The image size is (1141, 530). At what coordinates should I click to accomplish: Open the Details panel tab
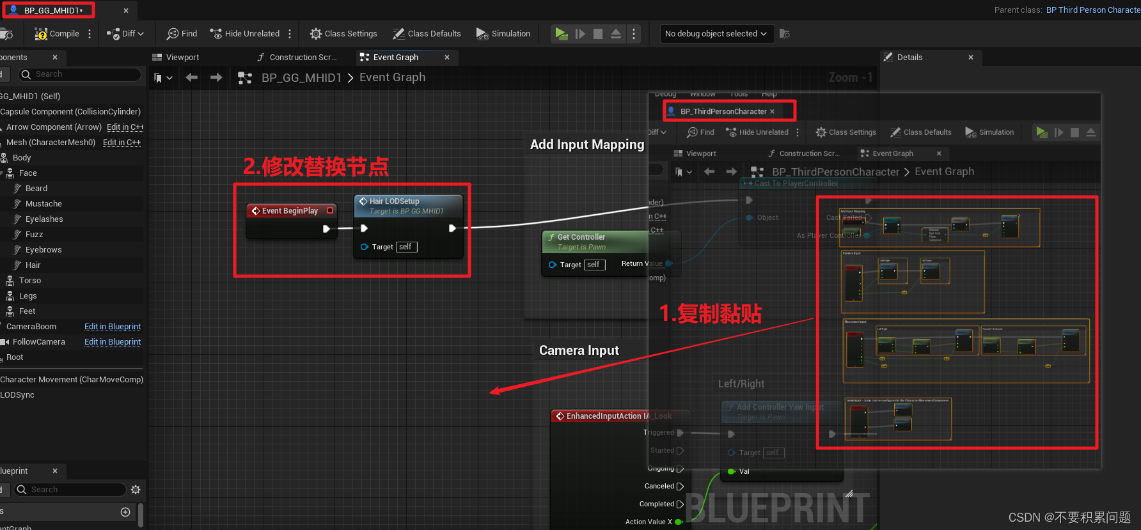[909, 58]
